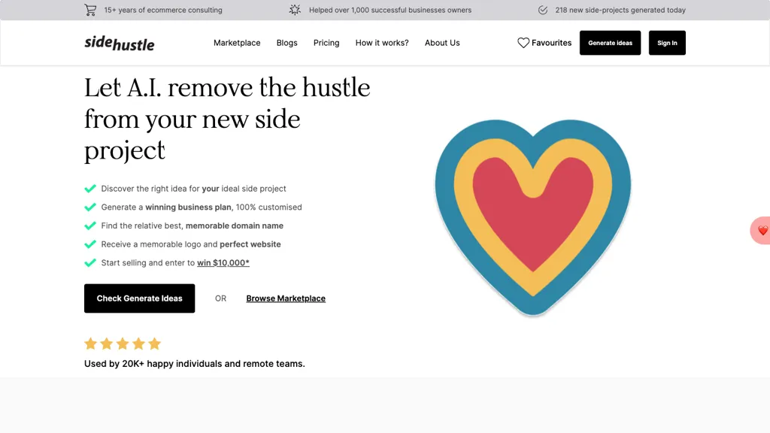Click the sidehustle logo

click(x=120, y=43)
